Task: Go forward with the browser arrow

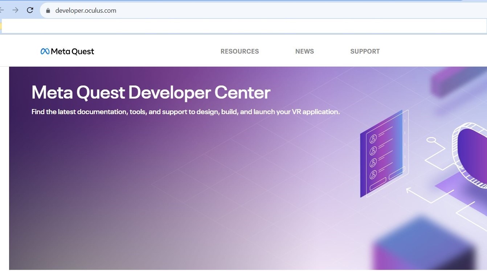Action: pyautogui.click(x=15, y=10)
